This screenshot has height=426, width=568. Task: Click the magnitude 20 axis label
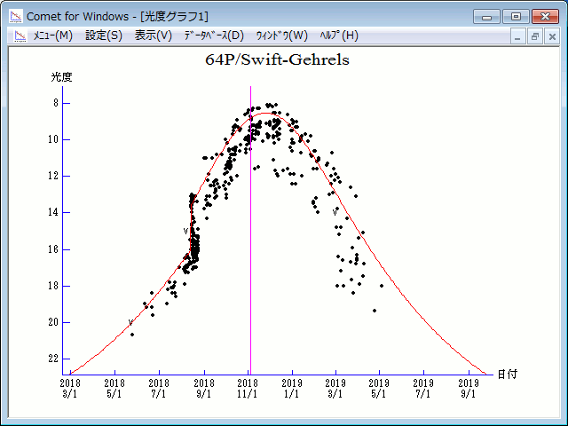(x=53, y=322)
